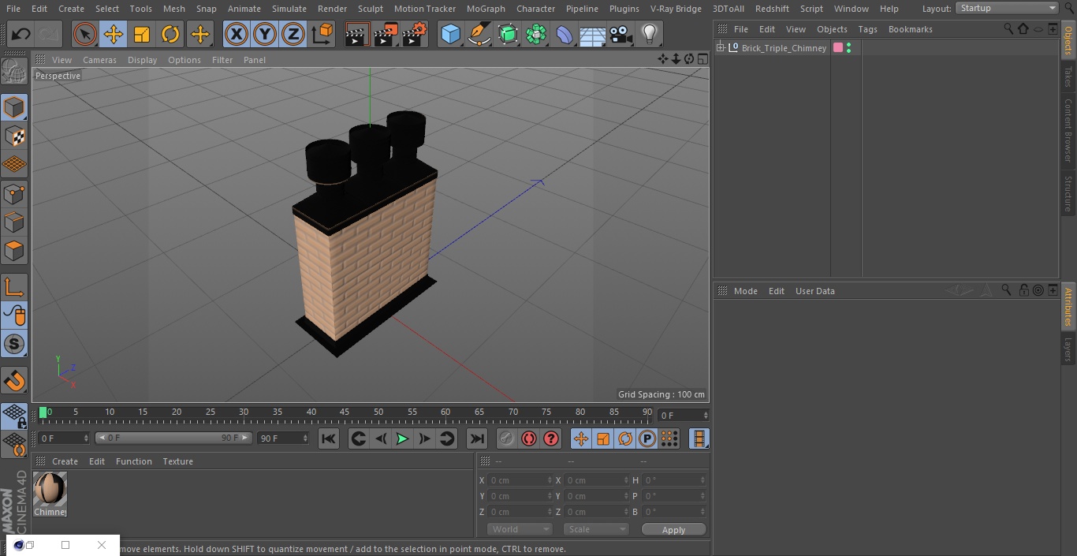This screenshot has width=1077, height=556.
Task: Open Edit Render Settings
Action: pyautogui.click(x=415, y=35)
